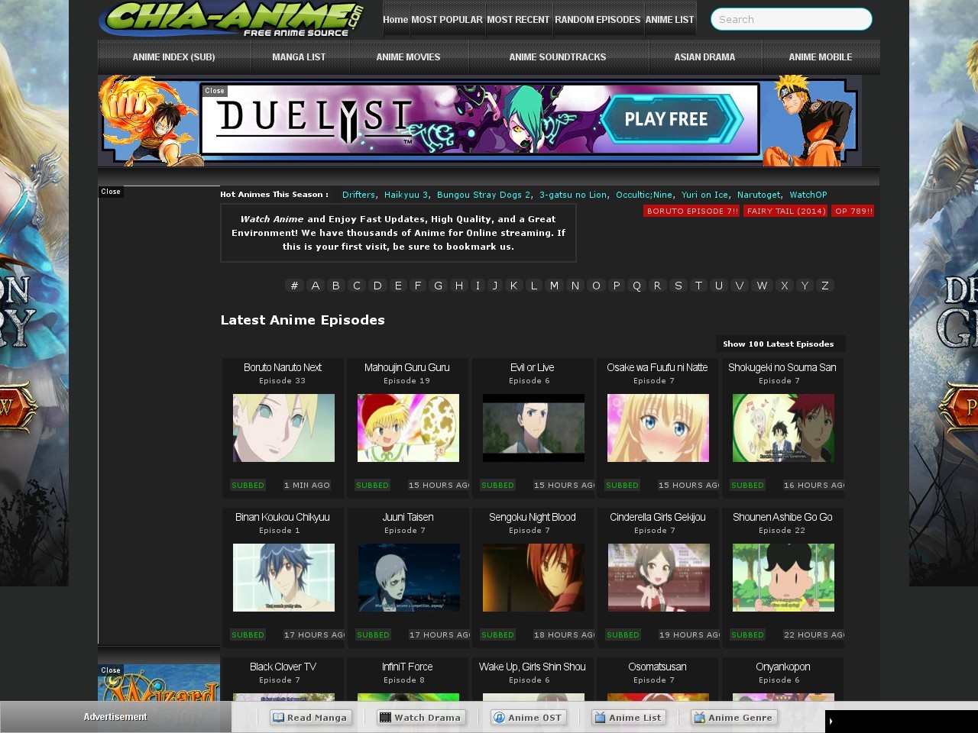Open the Narutoget link
The height and width of the screenshot is (733, 978).
(x=759, y=195)
